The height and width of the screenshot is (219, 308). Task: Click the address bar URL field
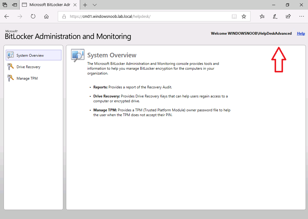[x=154, y=16]
